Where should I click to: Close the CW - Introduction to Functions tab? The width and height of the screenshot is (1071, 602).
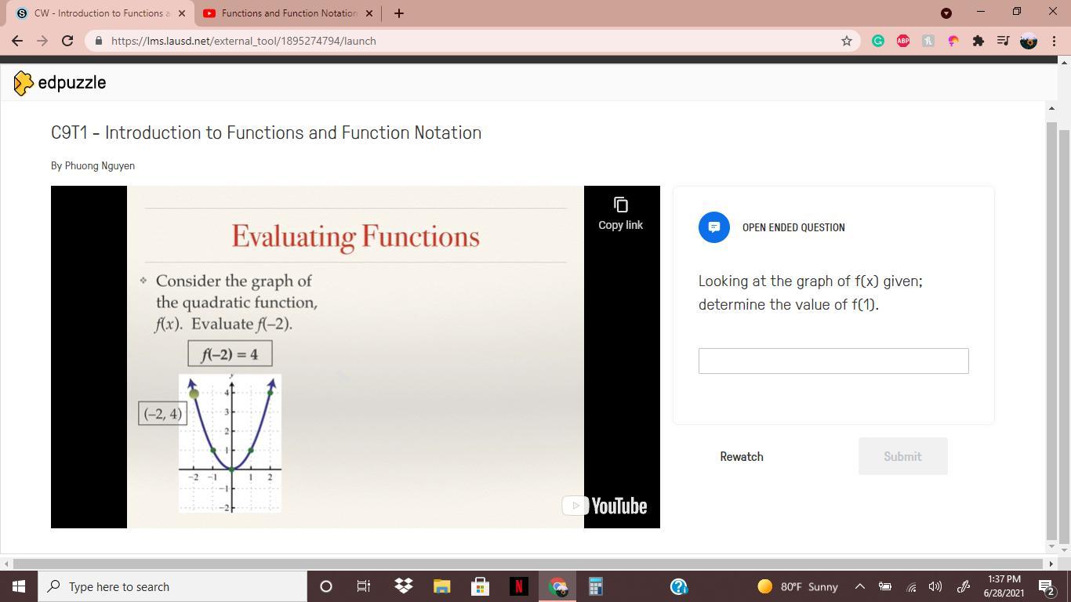(183, 13)
